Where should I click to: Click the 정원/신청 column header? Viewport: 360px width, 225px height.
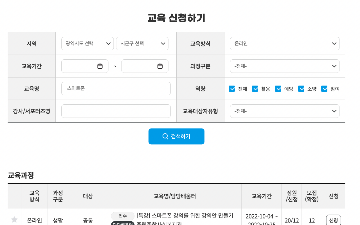[x=292, y=196]
